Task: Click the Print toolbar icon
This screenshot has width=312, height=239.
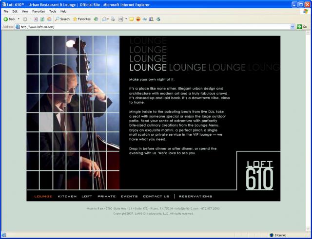Action: click(113, 19)
